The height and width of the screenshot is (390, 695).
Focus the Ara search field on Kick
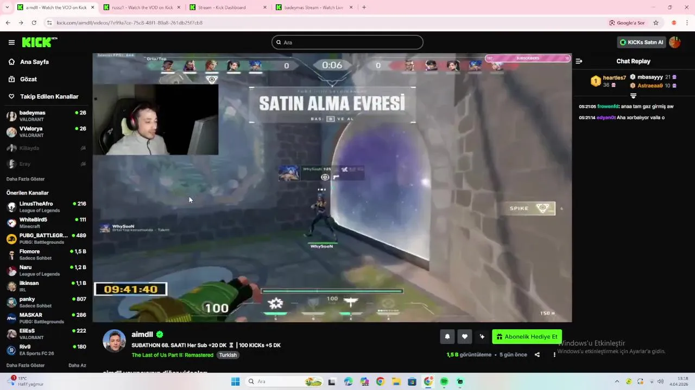(347, 42)
